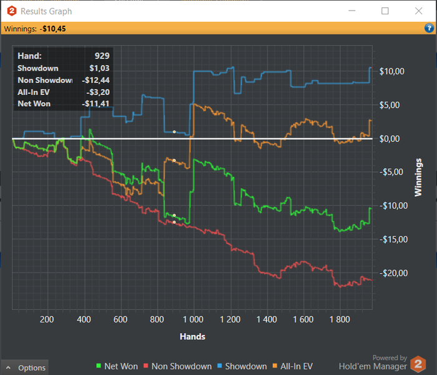Click the Hands axis title
This screenshot has width=437, height=375.
(x=192, y=336)
